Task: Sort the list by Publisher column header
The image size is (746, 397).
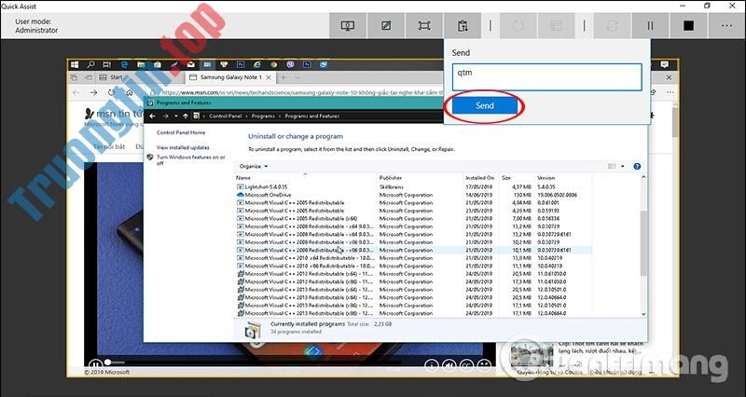Action: [x=391, y=177]
